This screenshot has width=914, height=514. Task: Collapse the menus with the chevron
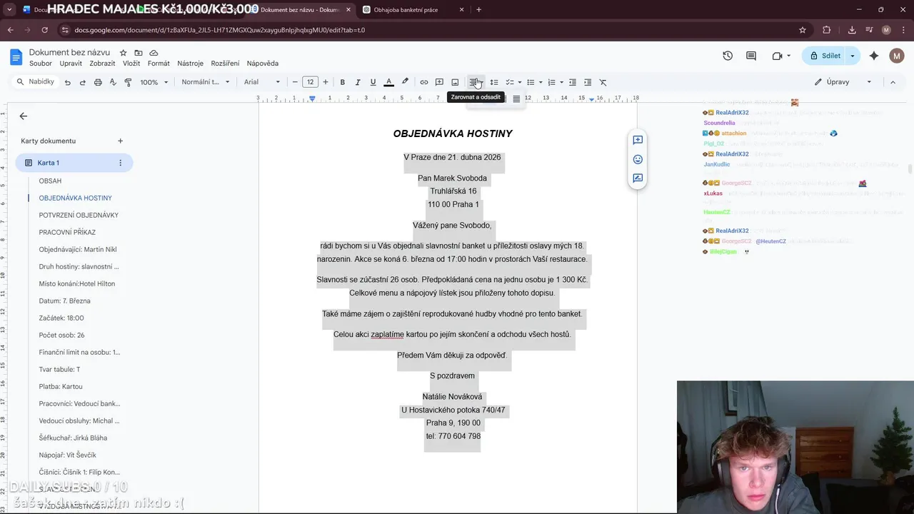[893, 82]
